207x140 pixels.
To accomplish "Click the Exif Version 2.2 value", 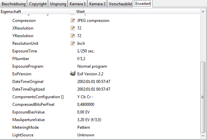I will pyautogui.click(x=90, y=74).
